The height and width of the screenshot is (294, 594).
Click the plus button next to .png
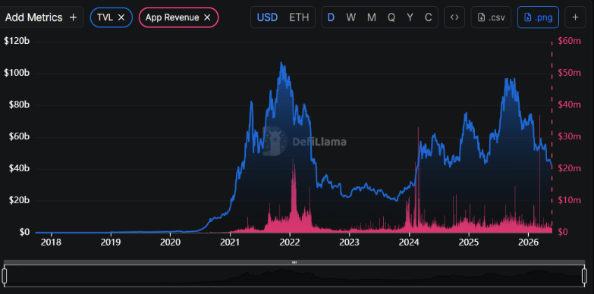(x=575, y=17)
